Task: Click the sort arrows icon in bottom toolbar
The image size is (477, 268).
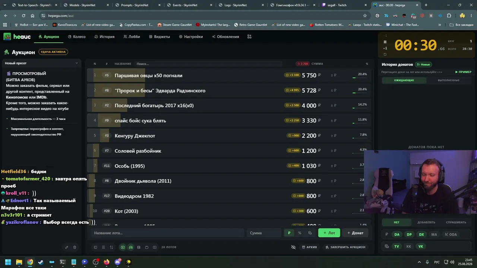Action: [111, 247]
